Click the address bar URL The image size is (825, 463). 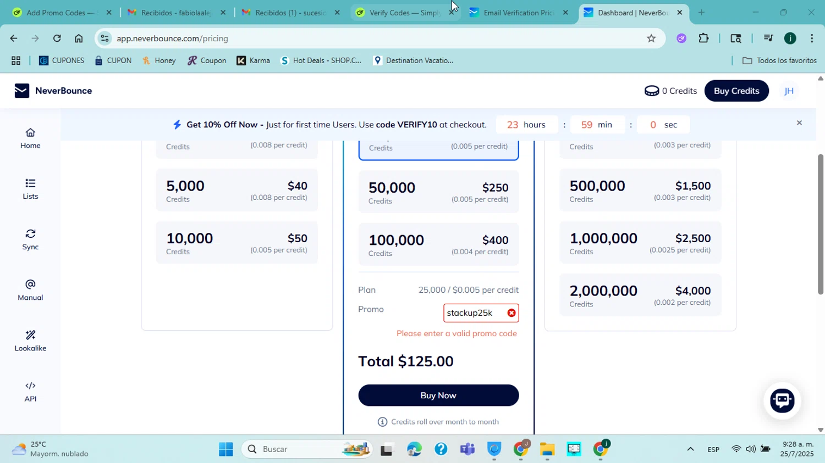click(x=172, y=38)
